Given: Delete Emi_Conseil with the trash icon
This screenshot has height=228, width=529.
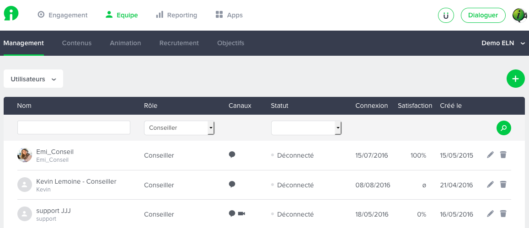Looking at the screenshot, I should coord(503,155).
